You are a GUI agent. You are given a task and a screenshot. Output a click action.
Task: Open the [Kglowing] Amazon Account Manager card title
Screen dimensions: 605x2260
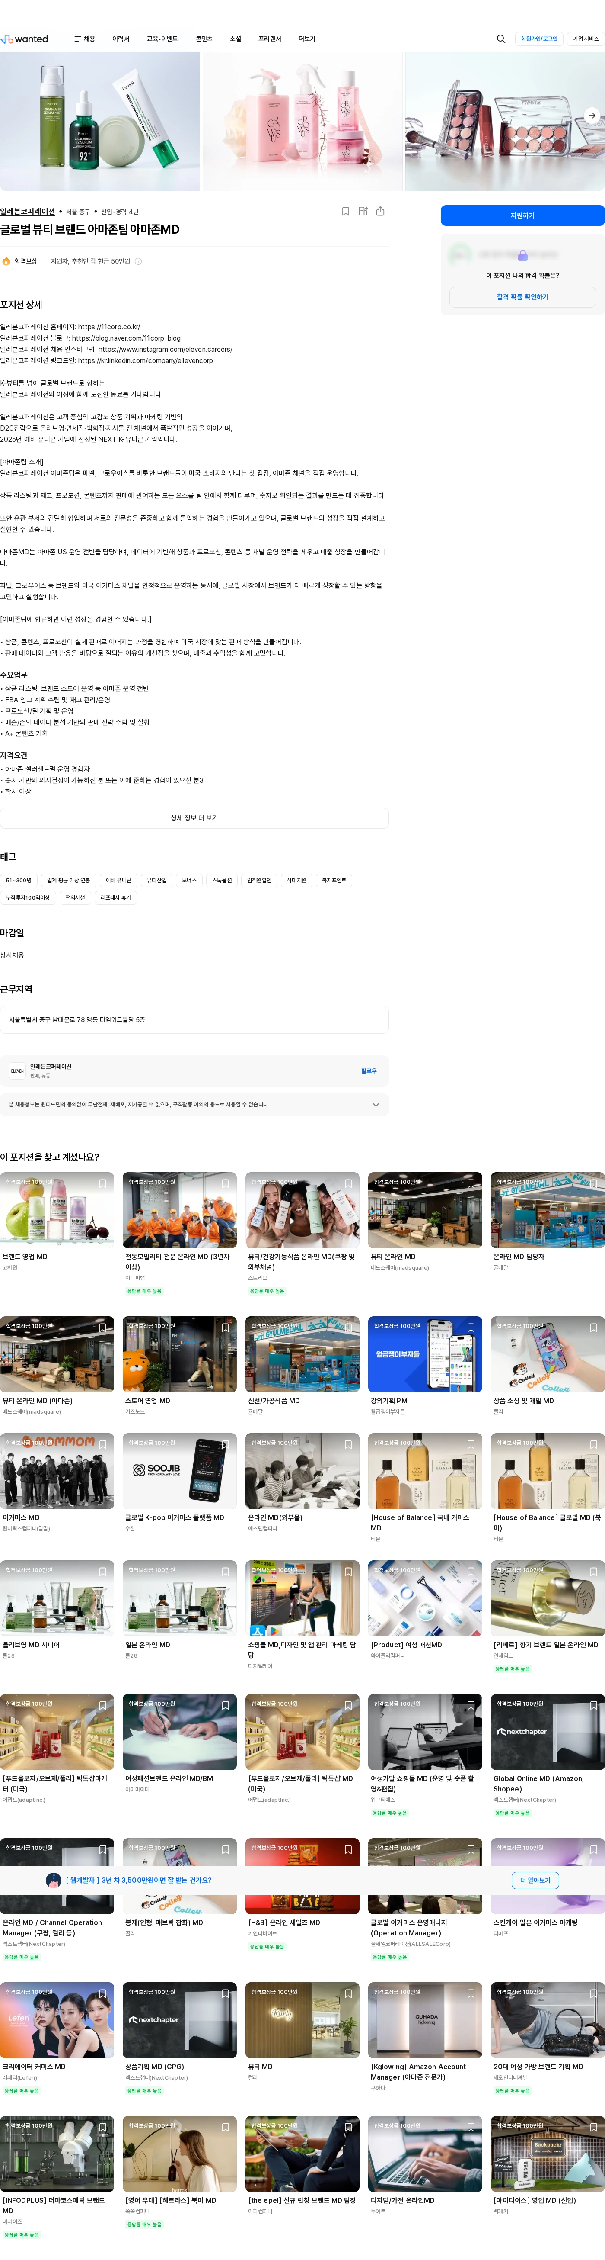pyautogui.click(x=418, y=2071)
